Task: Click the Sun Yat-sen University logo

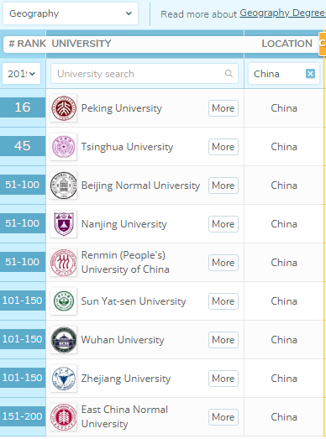Action: coord(64,301)
